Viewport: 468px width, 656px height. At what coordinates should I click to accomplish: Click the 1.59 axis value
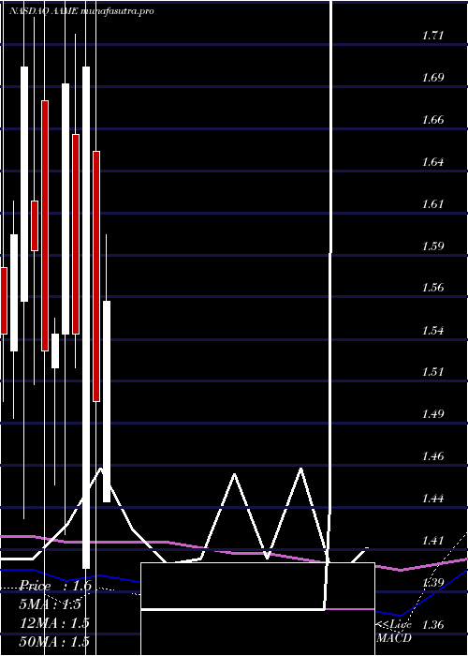coord(432,246)
